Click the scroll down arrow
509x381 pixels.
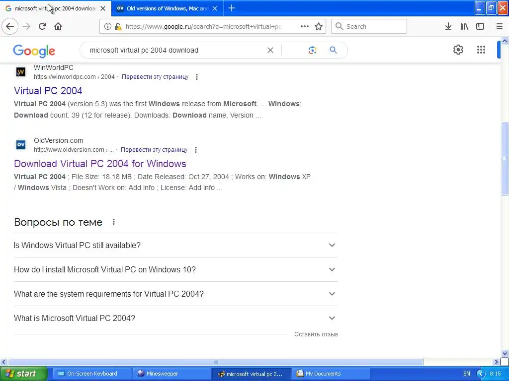pyautogui.click(x=505, y=353)
